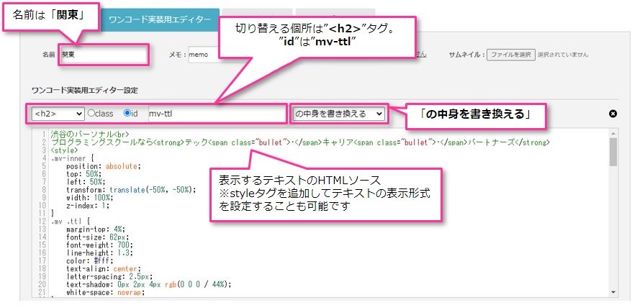Click the code editor scrollbar up arrow

[x=613, y=134]
